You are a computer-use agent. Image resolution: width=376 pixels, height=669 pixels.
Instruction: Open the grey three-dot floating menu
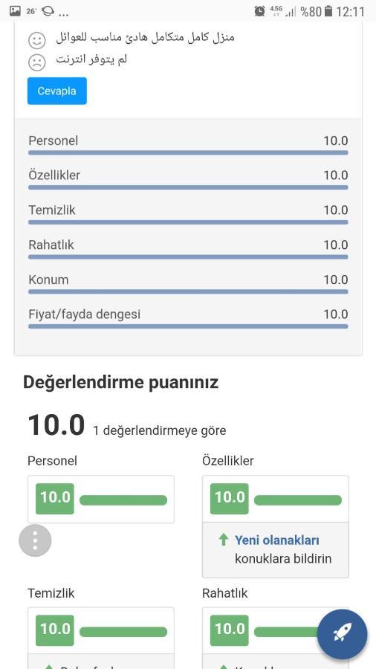[35, 540]
